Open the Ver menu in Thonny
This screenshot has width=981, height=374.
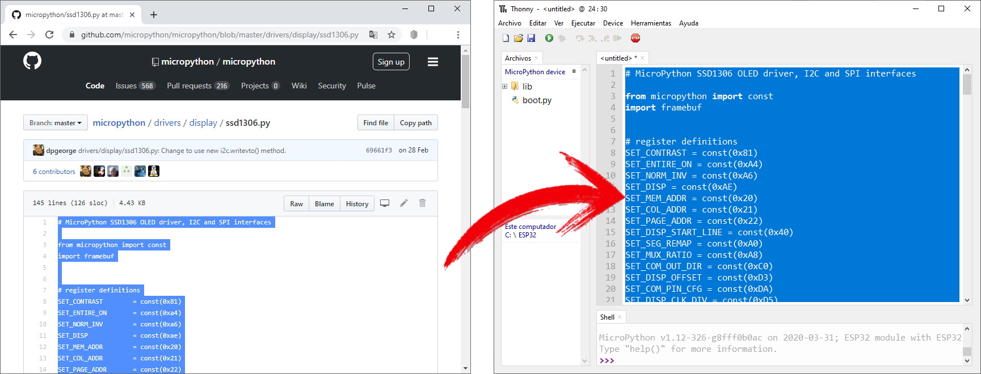pos(559,23)
